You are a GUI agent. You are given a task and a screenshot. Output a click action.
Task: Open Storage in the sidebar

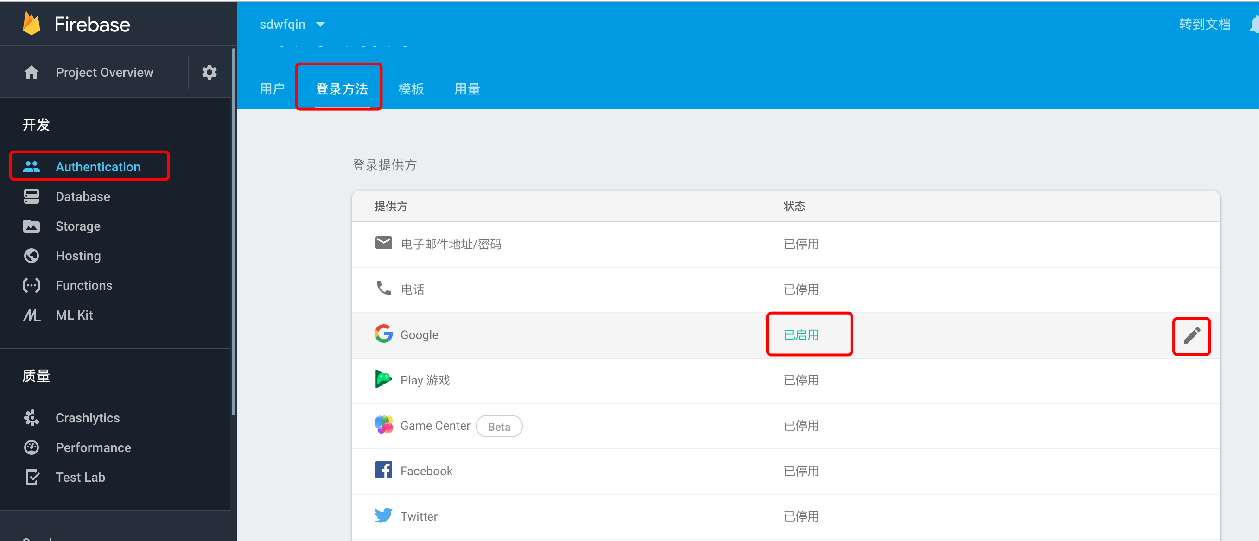pyautogui.click(x=78, y=226)
